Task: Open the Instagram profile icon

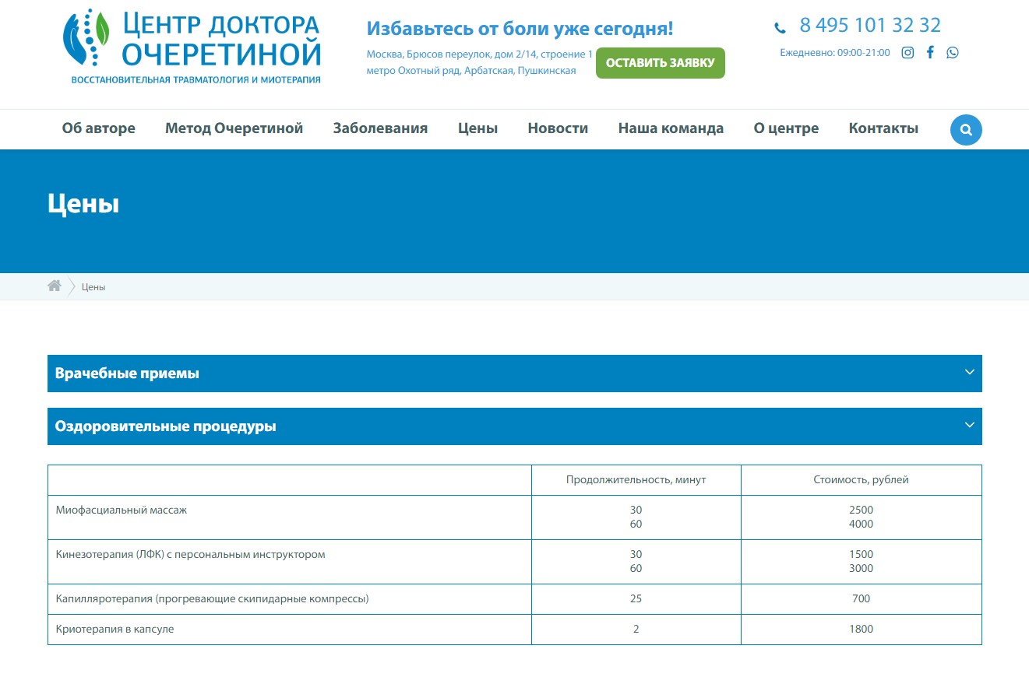Action: [x=907, y=53]
